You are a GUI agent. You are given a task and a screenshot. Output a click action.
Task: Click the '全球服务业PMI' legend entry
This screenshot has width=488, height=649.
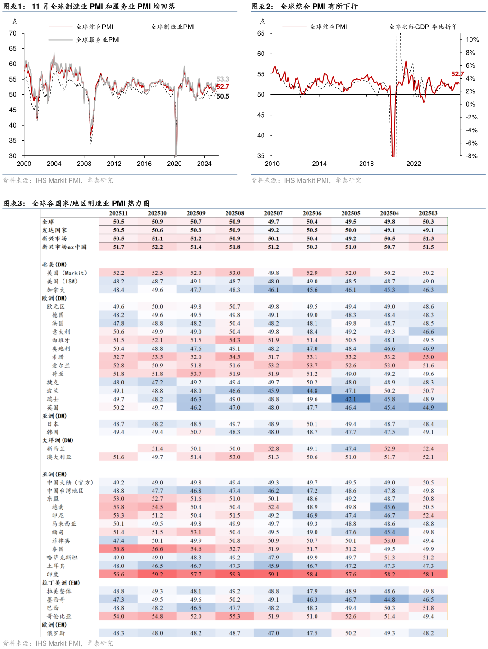84,40
